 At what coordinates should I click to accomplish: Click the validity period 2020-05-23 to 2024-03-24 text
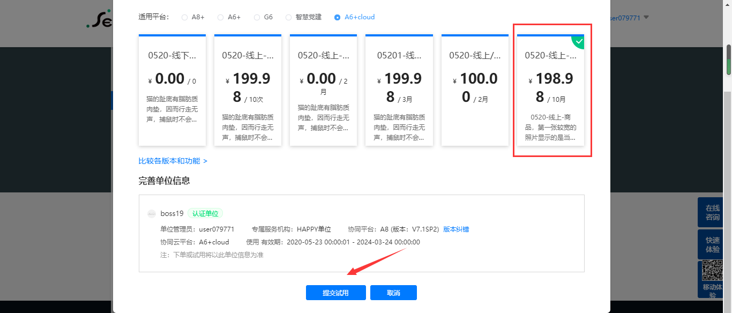(x=354, y=242)
